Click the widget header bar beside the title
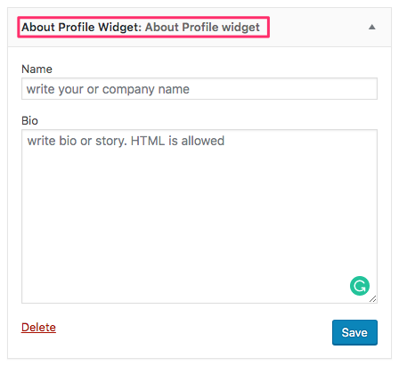 point(318,28)
